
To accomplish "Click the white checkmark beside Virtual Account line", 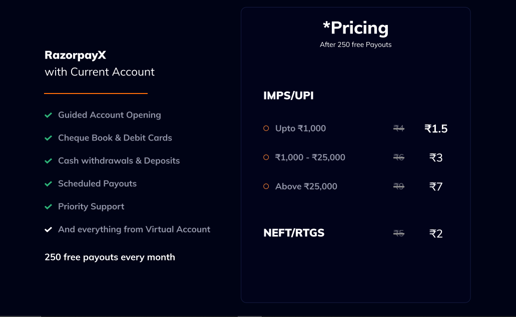I will [x=49, y=230].
